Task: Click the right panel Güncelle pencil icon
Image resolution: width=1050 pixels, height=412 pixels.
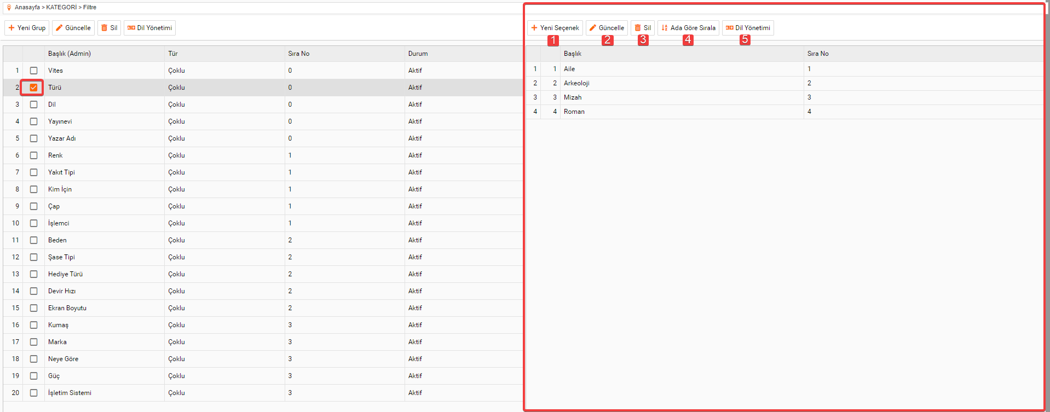Action: click(593, 28)
